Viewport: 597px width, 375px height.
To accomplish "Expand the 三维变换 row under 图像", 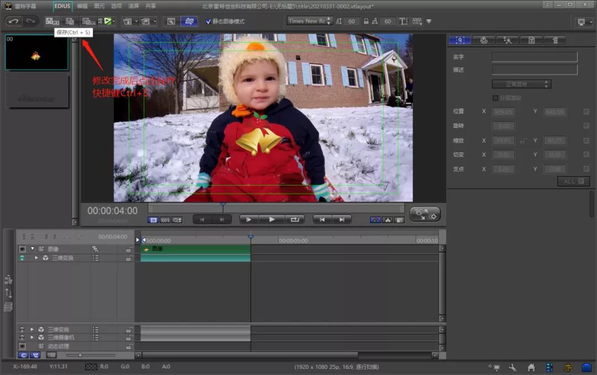I will click(36, 258).
